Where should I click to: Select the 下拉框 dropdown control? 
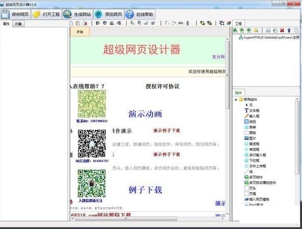[252, 160]
